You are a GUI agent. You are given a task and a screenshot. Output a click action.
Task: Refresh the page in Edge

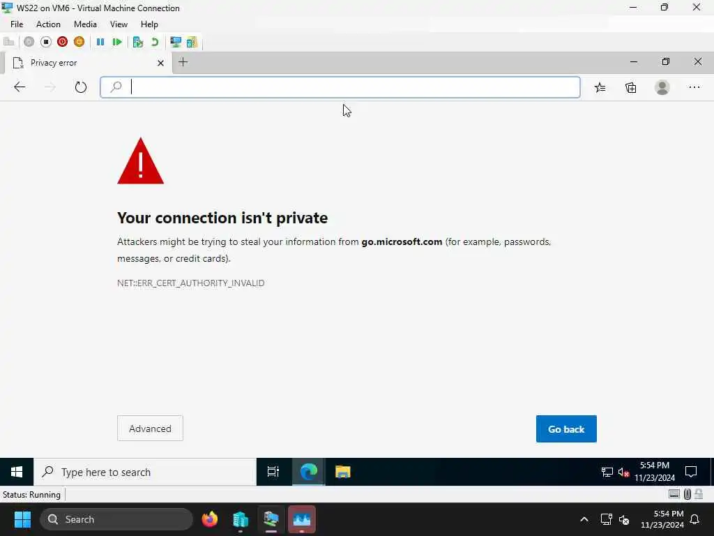click(x=81, y=87)
